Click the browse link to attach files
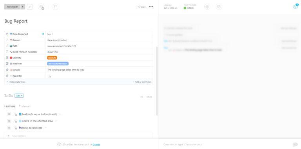 click(96, 144)
